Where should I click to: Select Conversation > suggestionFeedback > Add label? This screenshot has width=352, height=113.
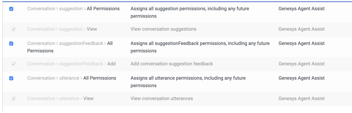71,64
